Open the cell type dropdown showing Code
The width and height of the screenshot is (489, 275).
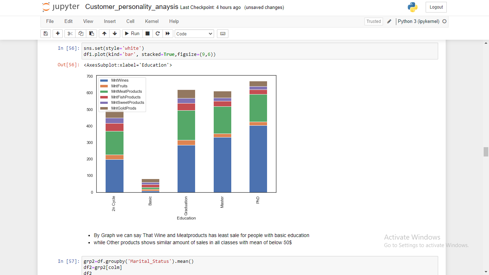[194, 33]
